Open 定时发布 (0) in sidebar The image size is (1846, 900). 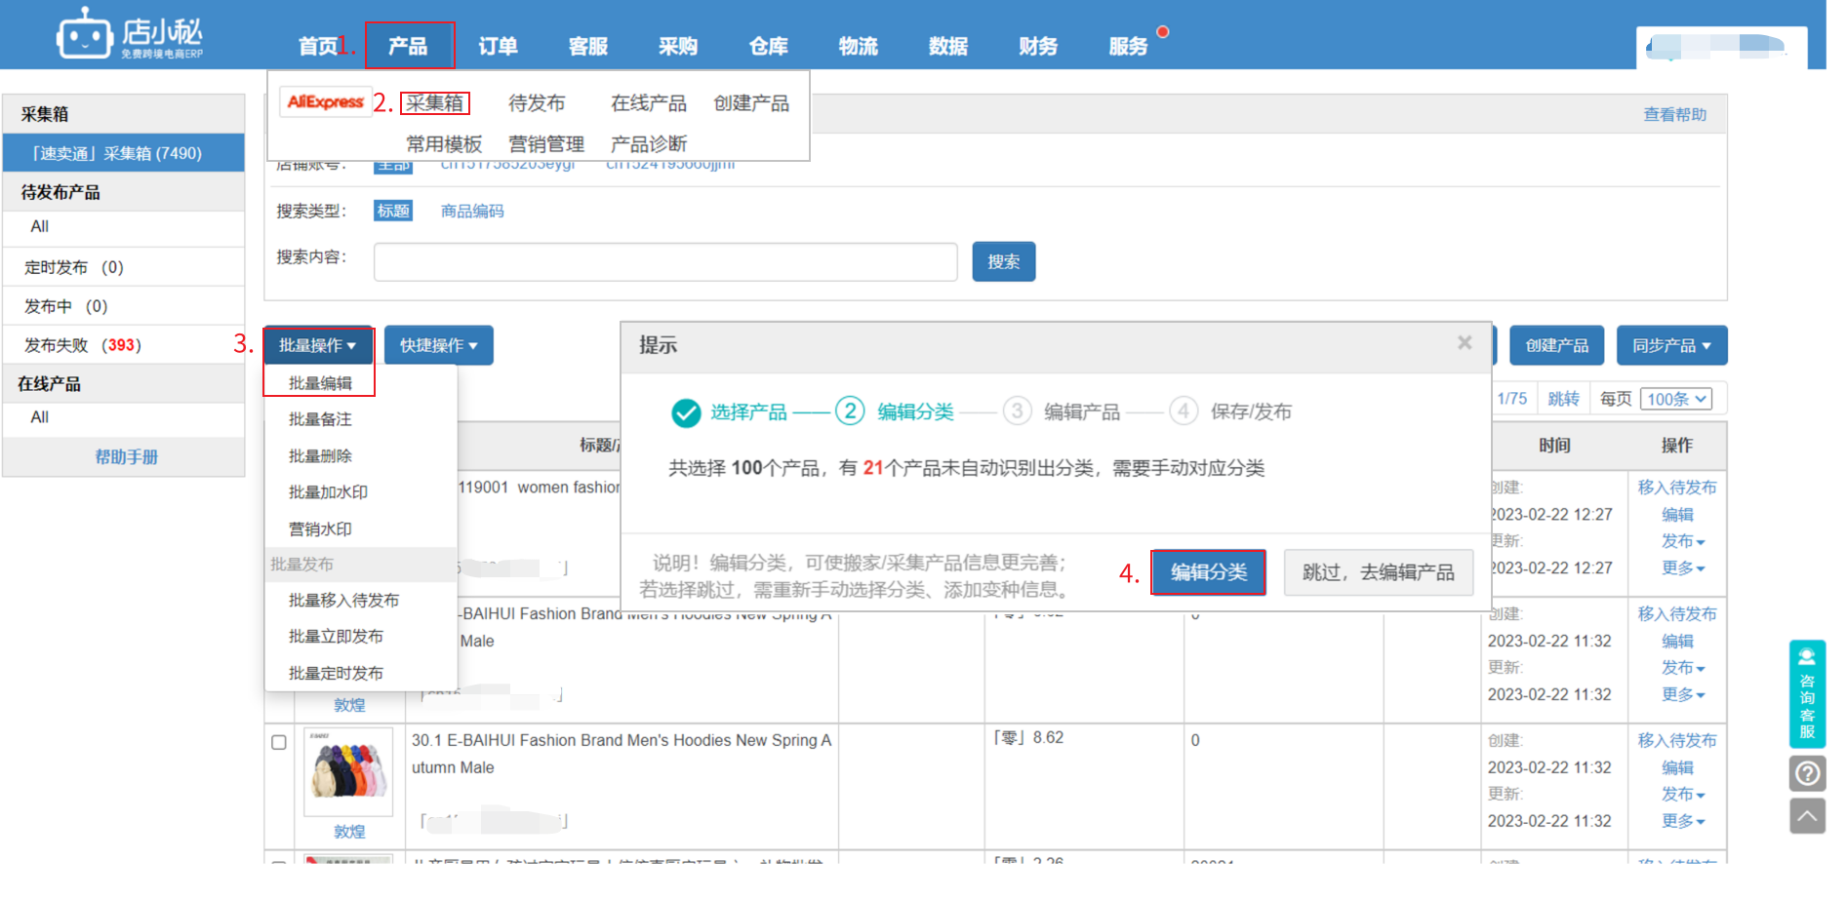[x=124, y=267]
